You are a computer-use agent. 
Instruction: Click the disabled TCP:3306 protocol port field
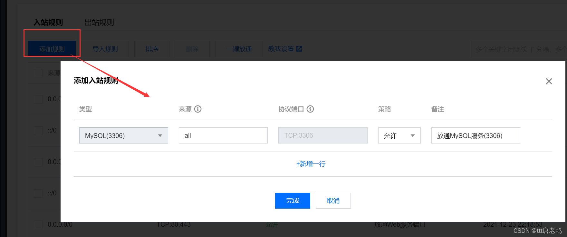coord(323,135)
